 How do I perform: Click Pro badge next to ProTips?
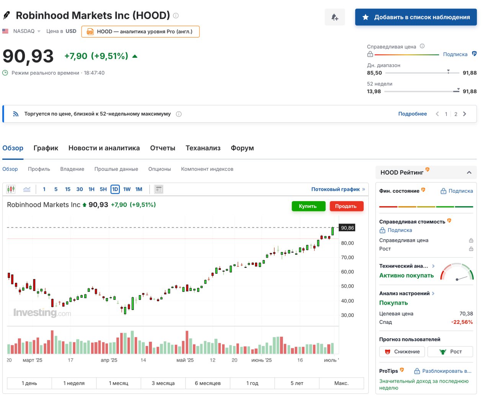(402, 370)
